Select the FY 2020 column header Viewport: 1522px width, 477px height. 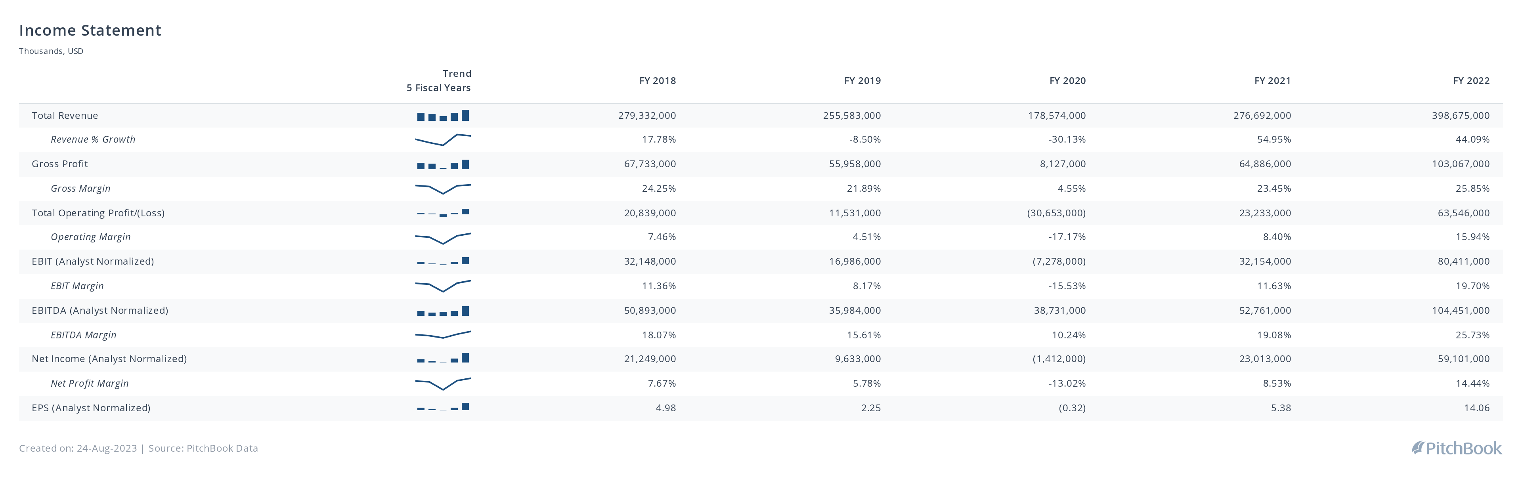[x=1067, y=81]
